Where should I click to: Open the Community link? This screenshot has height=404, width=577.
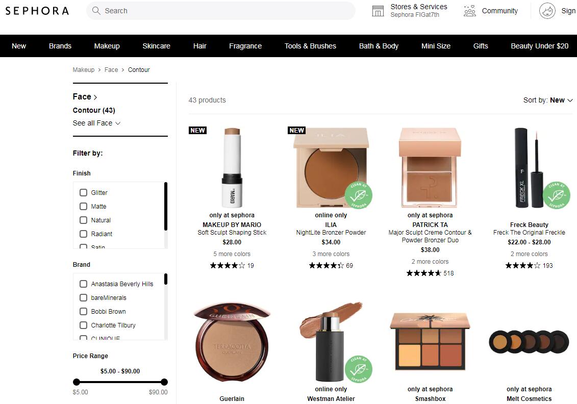pos(500,11)
